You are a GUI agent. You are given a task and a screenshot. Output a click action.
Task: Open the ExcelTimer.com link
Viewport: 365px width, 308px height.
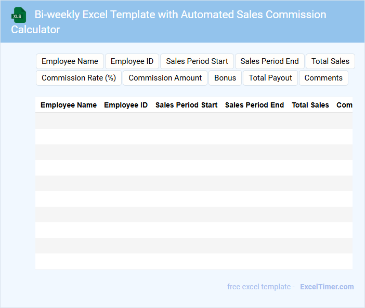(327, 287)
